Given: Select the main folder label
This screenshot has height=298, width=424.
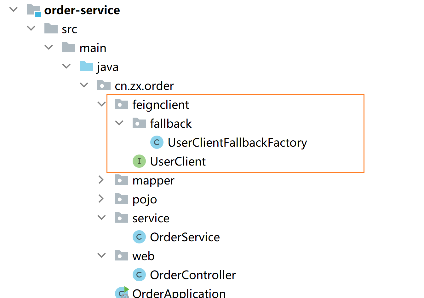Looking at the screenshot, I should 93,48.
